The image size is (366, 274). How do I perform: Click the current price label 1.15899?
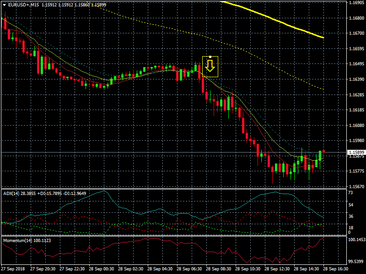click(x=356, y=152)
